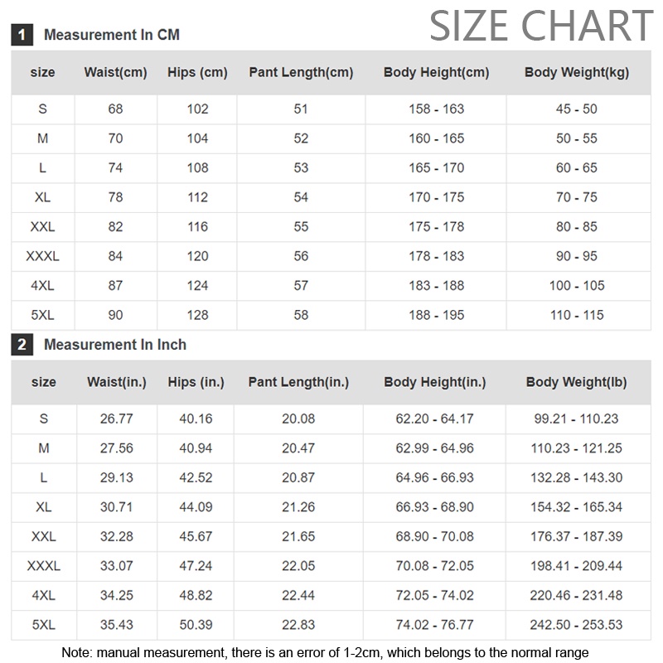Click the Pant Length(in.) column header
The height and width of the screenshot is (663, 663).
click(298, 382)
